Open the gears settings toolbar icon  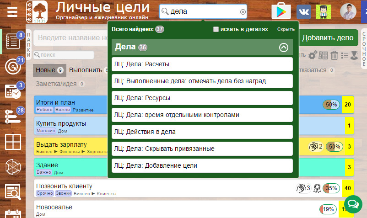pyautogui.click(x=313, y=55)
